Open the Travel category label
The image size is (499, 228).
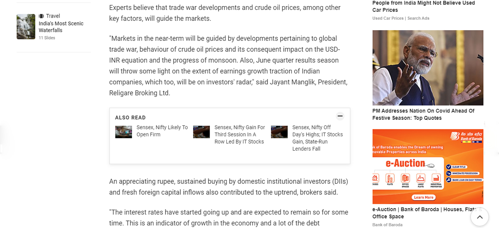(53, 16)
